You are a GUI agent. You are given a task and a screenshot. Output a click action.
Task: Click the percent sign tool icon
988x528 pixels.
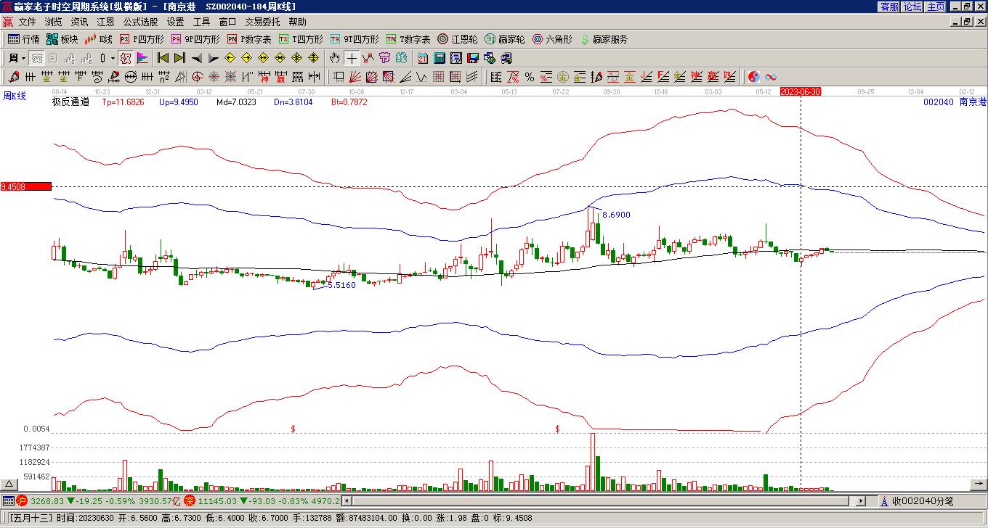(x=529, y=77)
